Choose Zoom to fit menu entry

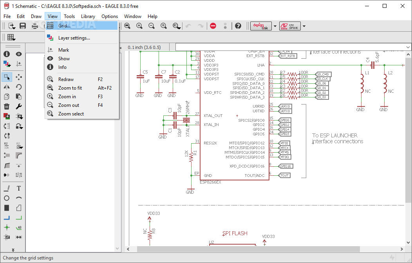point(82,88)
